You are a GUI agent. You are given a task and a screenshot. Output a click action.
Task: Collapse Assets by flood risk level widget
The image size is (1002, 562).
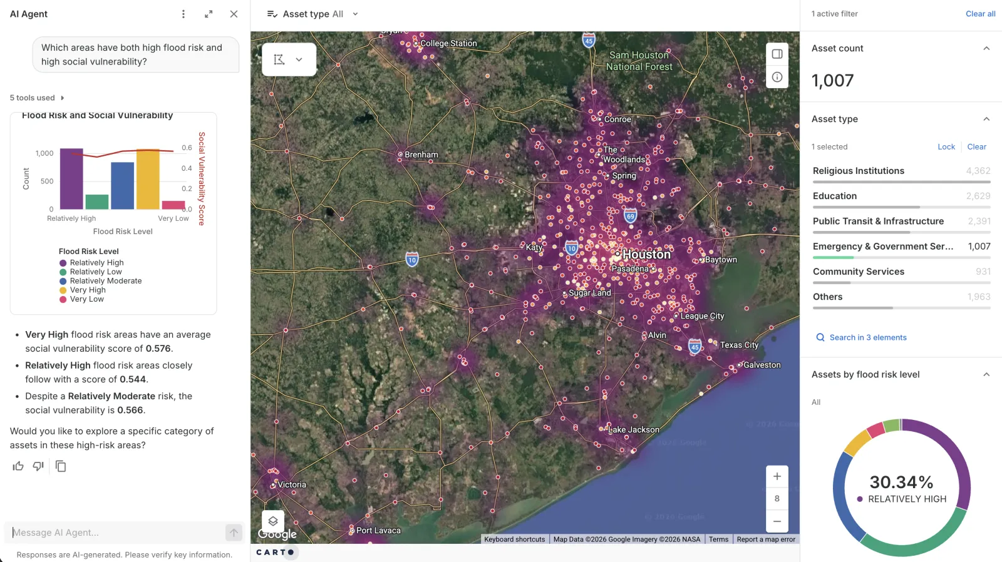pyautogui.click(x=986, y=374)
